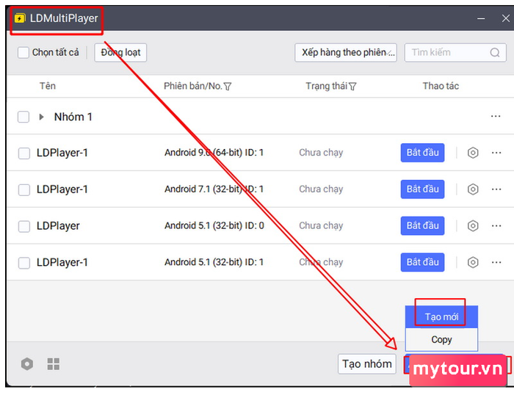Minimize the LDMultiPlayer window
This screenshot has width=514, height=395.
[x=481, y=18]
